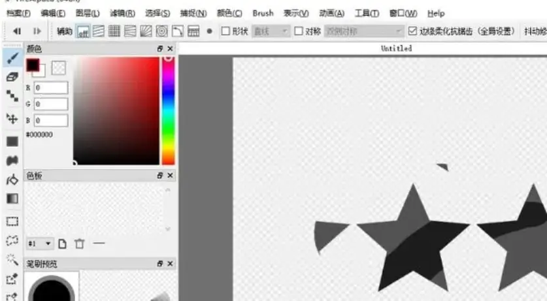Close the 颜色 color panel

[170, 49]
